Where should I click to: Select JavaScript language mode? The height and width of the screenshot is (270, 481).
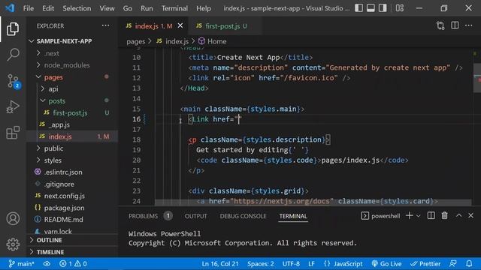pyautogui.click(x=343, y=263)
